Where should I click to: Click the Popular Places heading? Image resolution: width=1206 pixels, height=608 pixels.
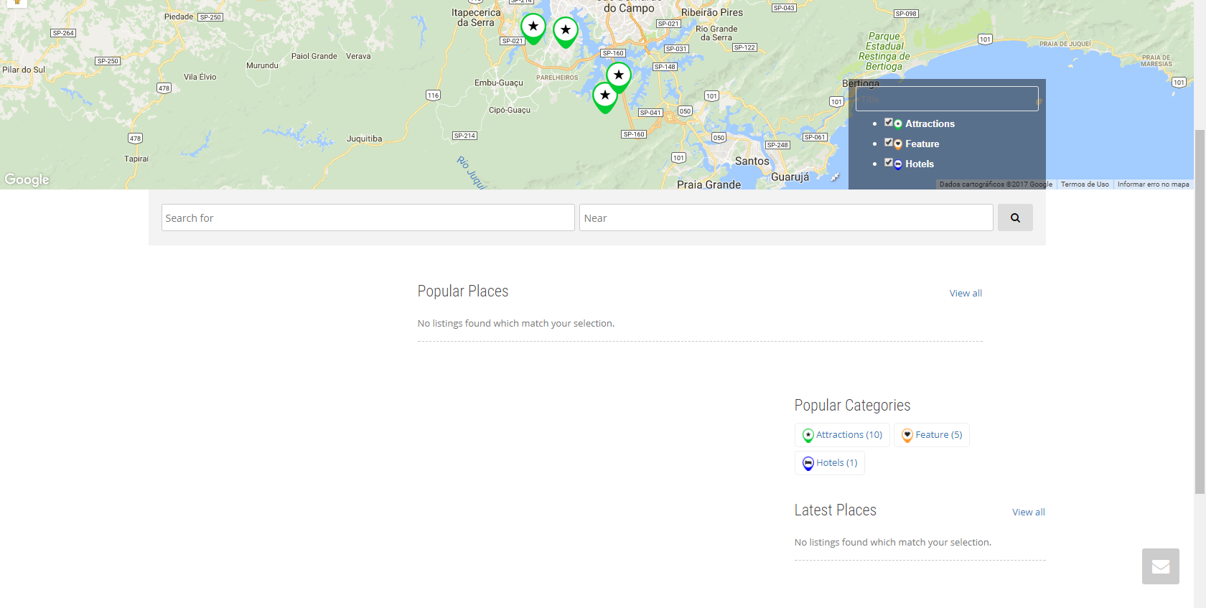click(x=463, y=291)
